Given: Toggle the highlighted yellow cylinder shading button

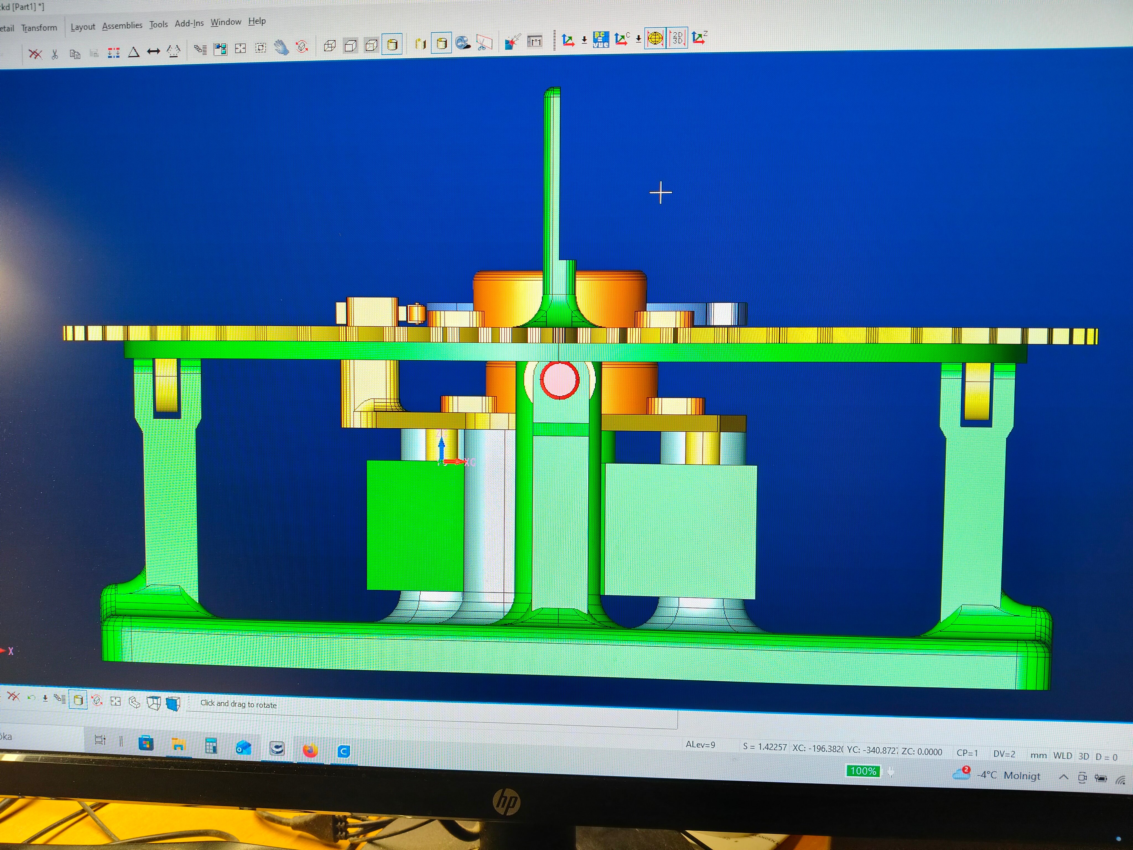Looking at the screenshot, I should [x=441, y=43].
